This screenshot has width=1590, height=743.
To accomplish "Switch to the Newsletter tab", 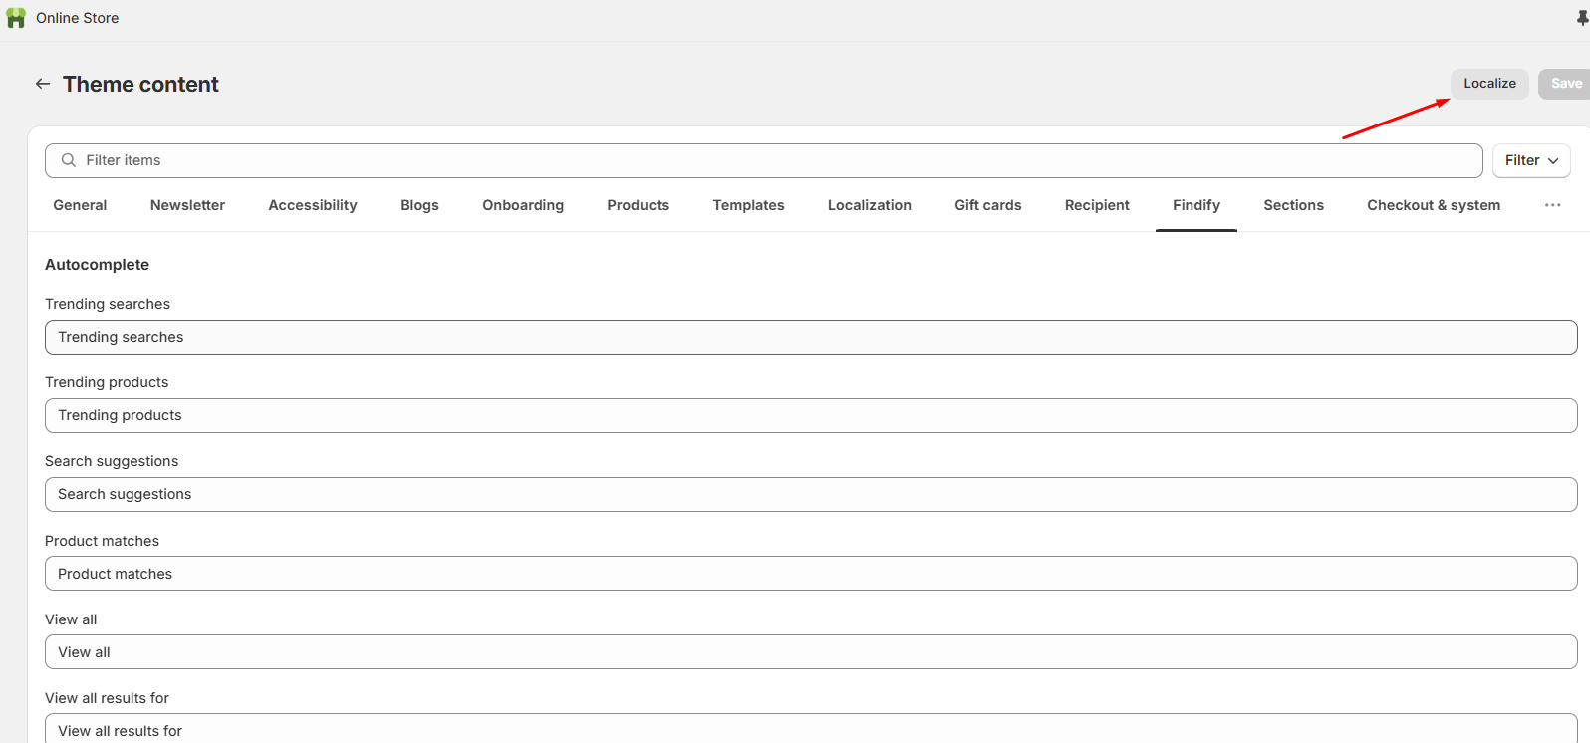I will (x=187, y=205).
